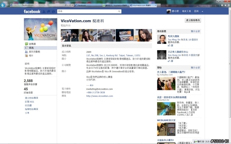Image resolution: width=231 pixels, height=144 pixels.
Task: Go to home link in Facebook header
Action: pyautogui.click(x=196, y=11)
